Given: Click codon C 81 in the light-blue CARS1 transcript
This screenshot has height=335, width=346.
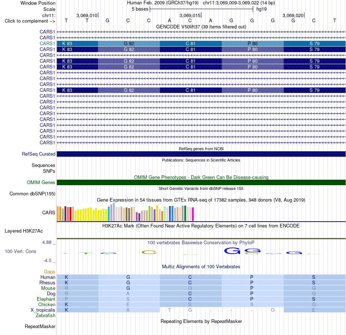Looking at the screenshot, I should coord(190,43).
